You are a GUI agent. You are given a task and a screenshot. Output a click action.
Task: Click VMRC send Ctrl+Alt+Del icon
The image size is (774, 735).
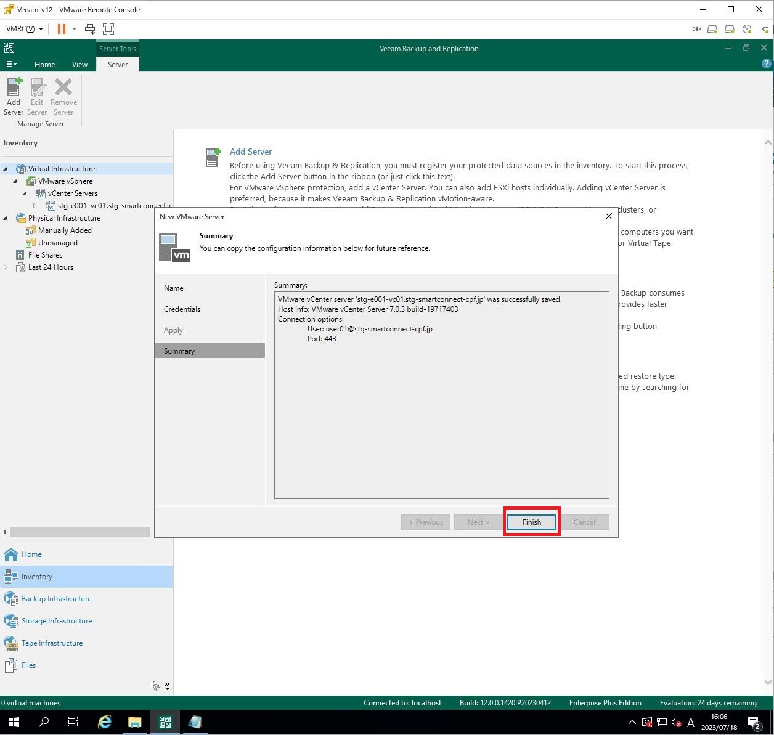[x=90, y=29]
